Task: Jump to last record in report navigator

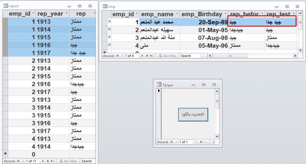Action: (x=47, y=161)
